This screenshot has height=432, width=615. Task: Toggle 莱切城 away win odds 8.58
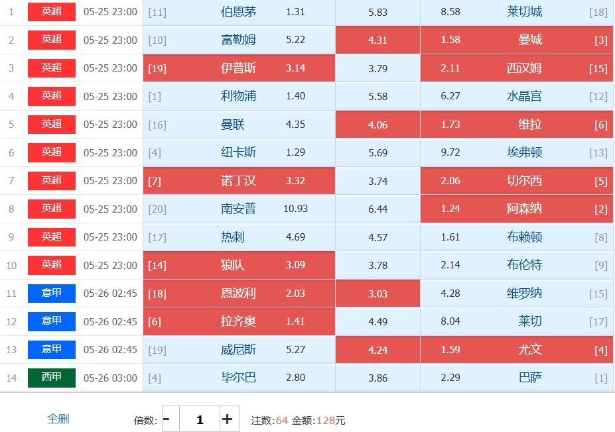pyautogui.click(x=517, y=12)
